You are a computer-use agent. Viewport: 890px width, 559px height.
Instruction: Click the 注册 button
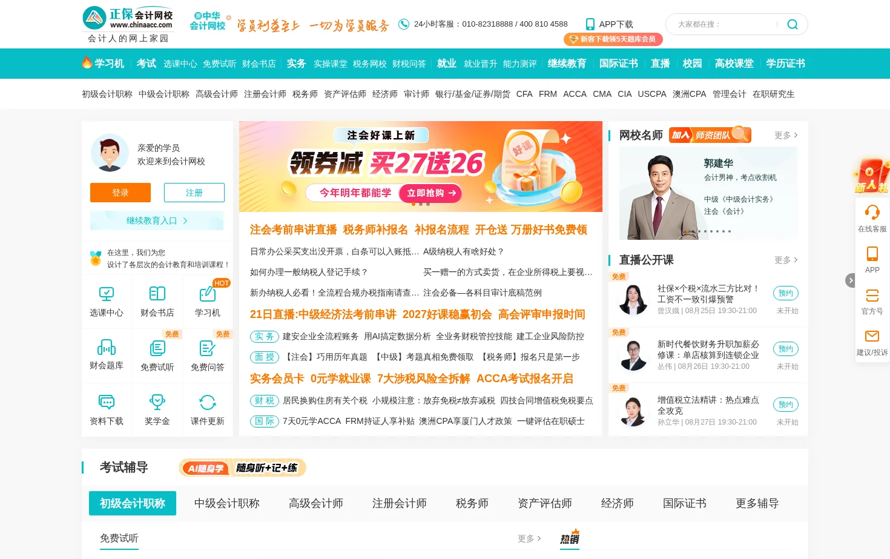pos(194,193)
